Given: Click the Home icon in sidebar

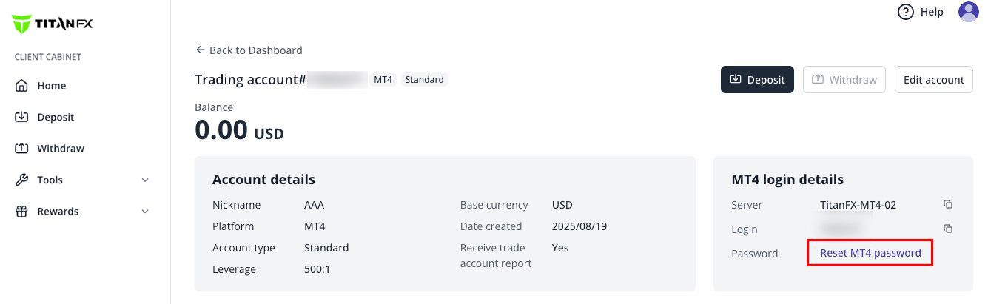Looking at the screenshot, I should pyautogui.click(x=22, y=86).
